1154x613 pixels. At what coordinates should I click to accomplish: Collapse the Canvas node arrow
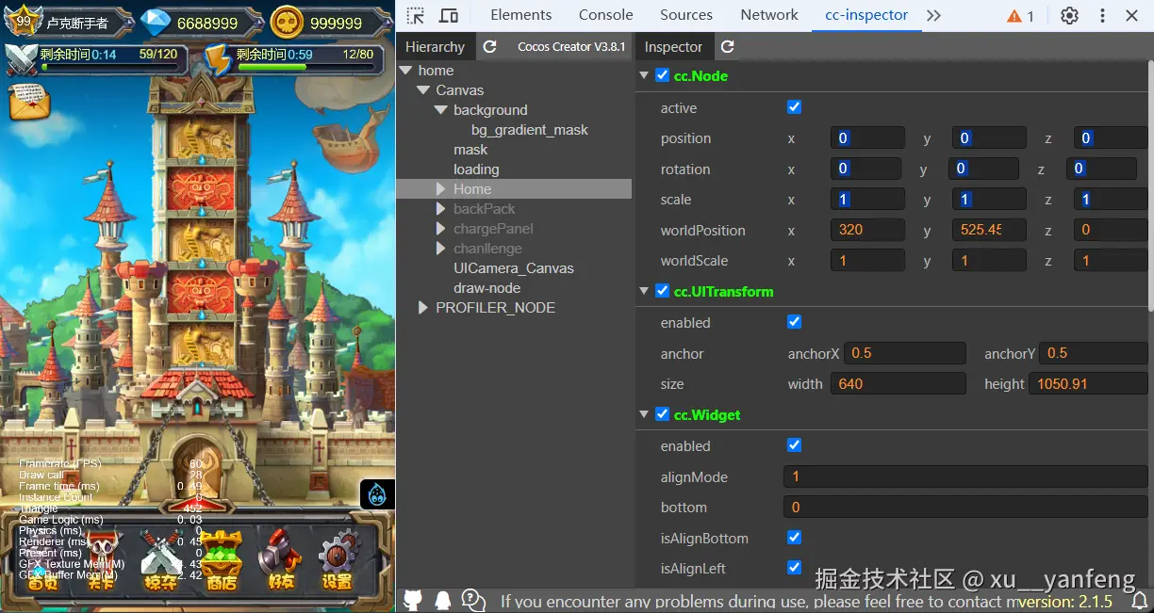coord(423,90)
